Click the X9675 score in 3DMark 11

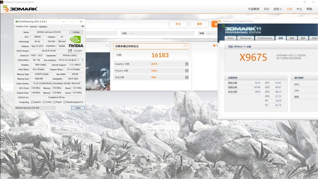(x=253, y=57)
